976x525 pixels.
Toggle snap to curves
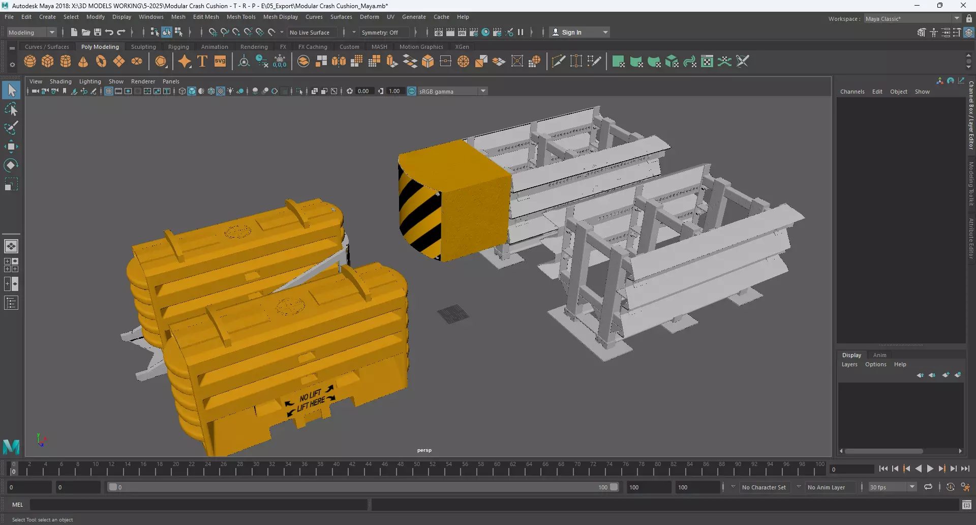point(224,32)
